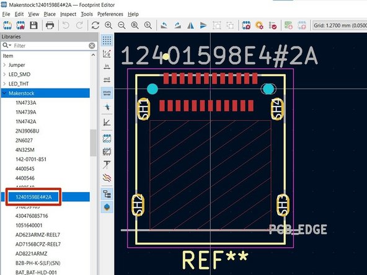Toggle polar coordinates display
The height and width of the screenshot is (275, 367).
[107, 53]
